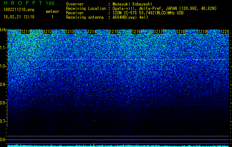Select the name Masayuki Kobayashi
The image size is (232, 147).
[x=132, y=4]
